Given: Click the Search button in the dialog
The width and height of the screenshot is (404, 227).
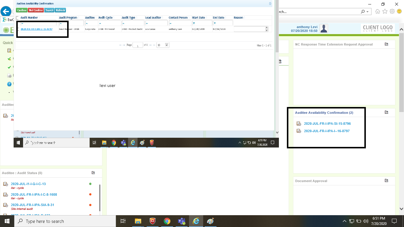Looking at the screenshot, I should pos(49,10).
